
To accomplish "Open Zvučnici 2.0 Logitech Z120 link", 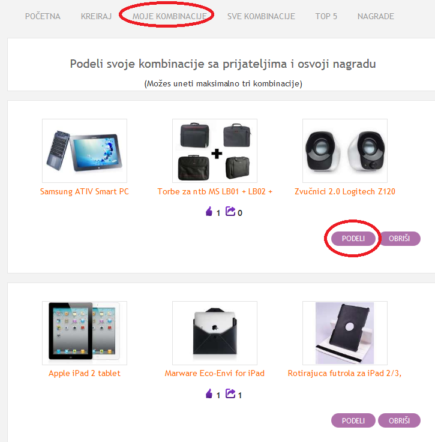I will pos(345,192).
